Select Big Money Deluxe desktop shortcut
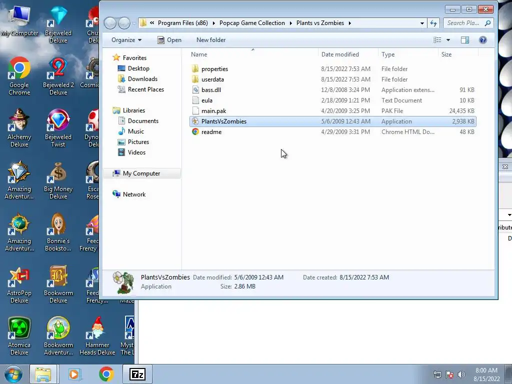The image size is (512, 384). click(58, 180)
